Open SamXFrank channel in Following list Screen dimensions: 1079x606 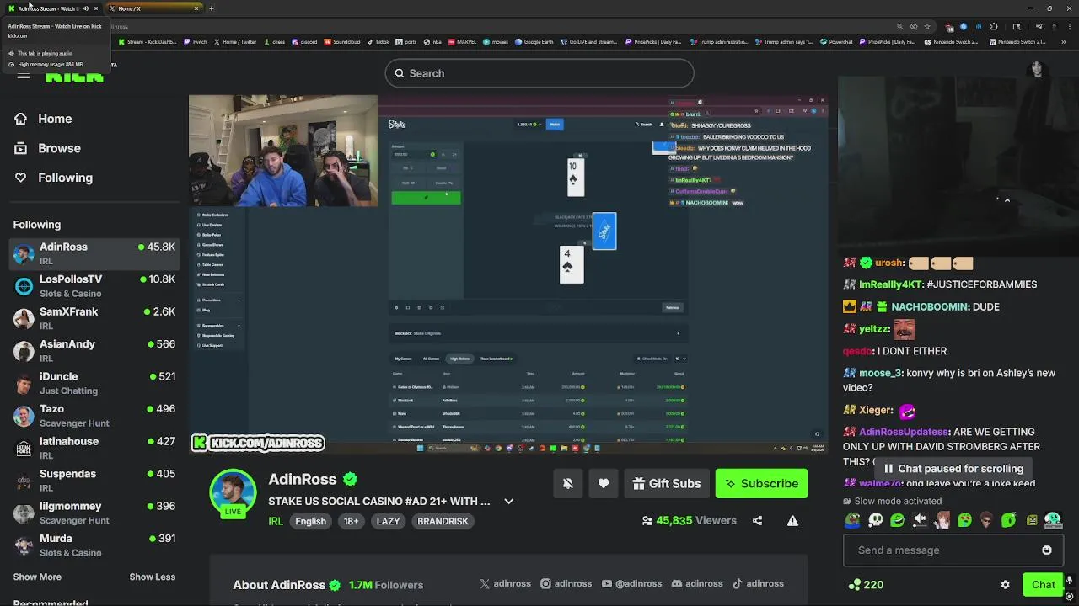94,318
